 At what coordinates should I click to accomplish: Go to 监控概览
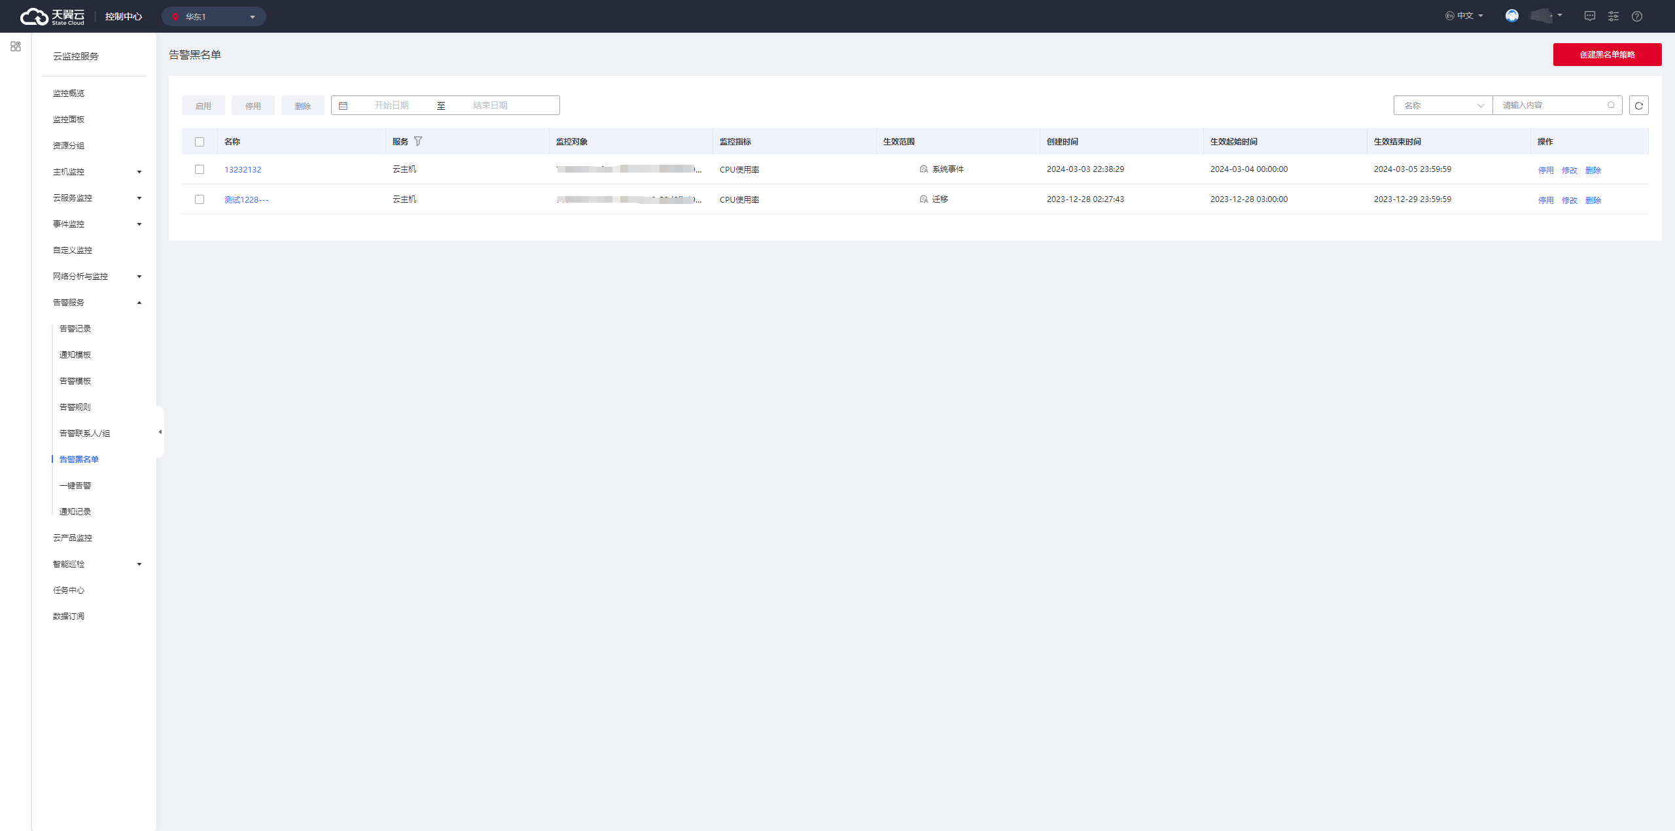[x=69, y=93]
